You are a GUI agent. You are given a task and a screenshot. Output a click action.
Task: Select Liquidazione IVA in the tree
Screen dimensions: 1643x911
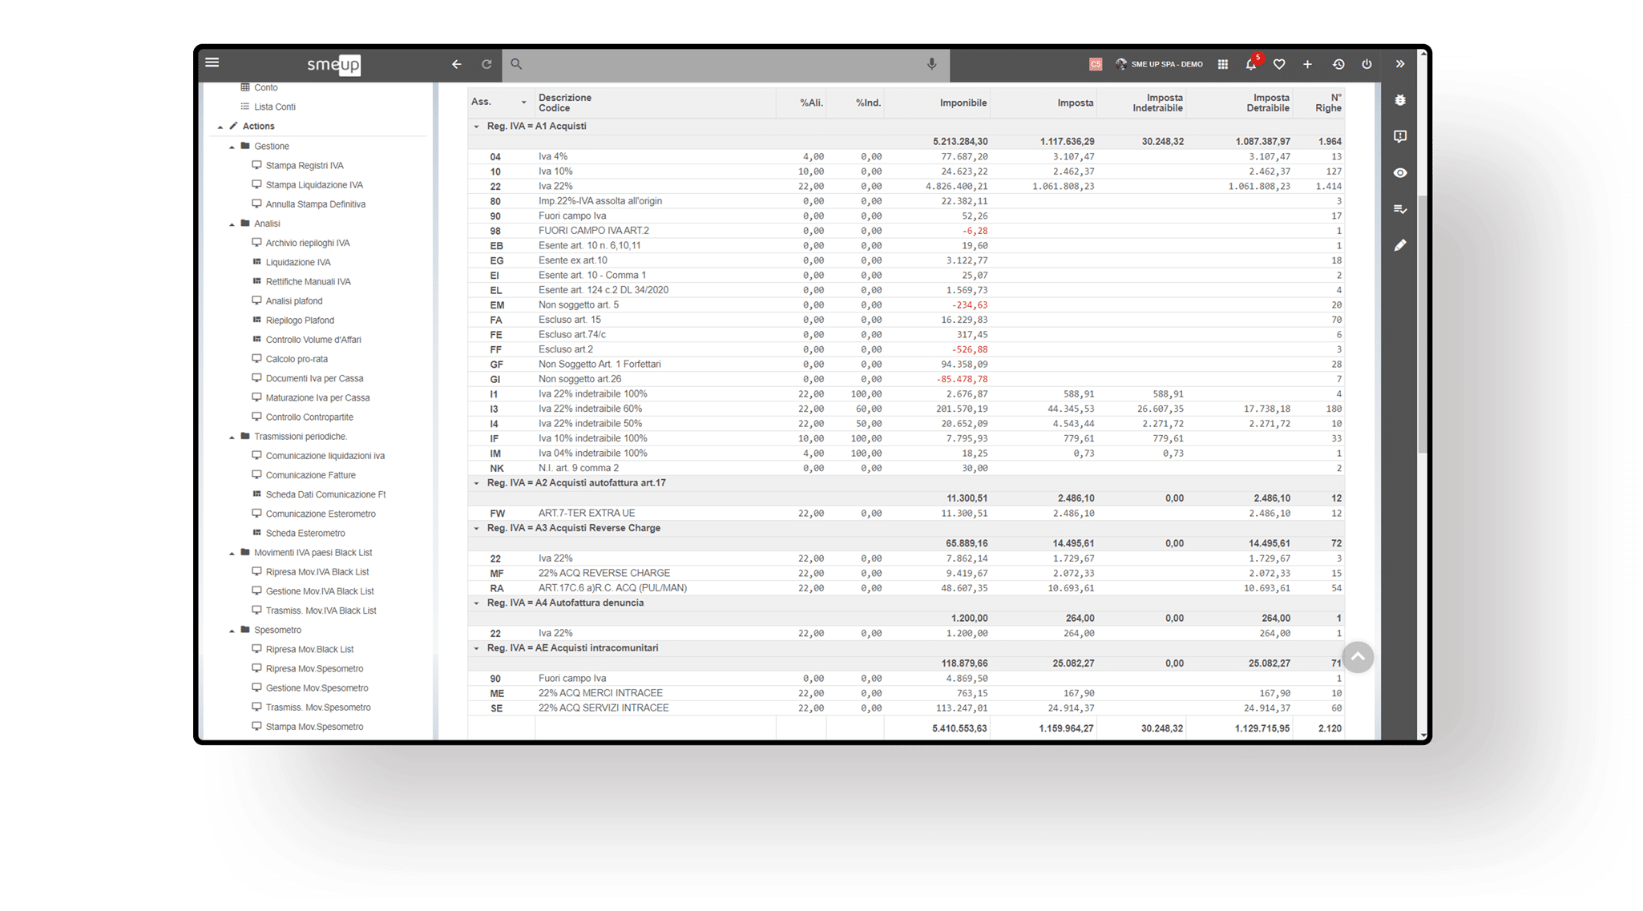[x=297, y=263]
